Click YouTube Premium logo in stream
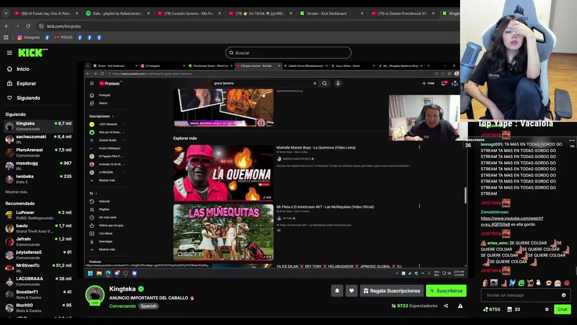 coord(110,83)
